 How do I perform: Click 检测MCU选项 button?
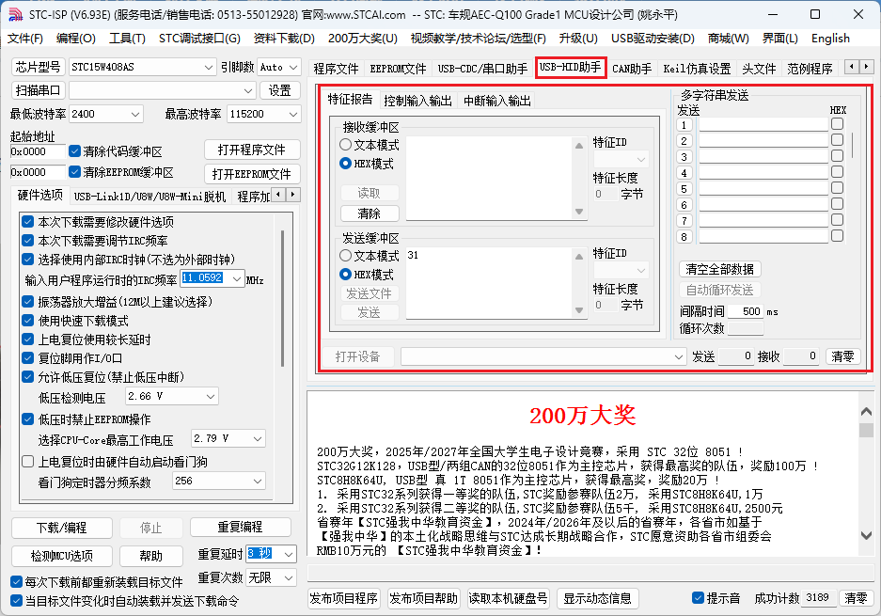(x=62, y=556)
